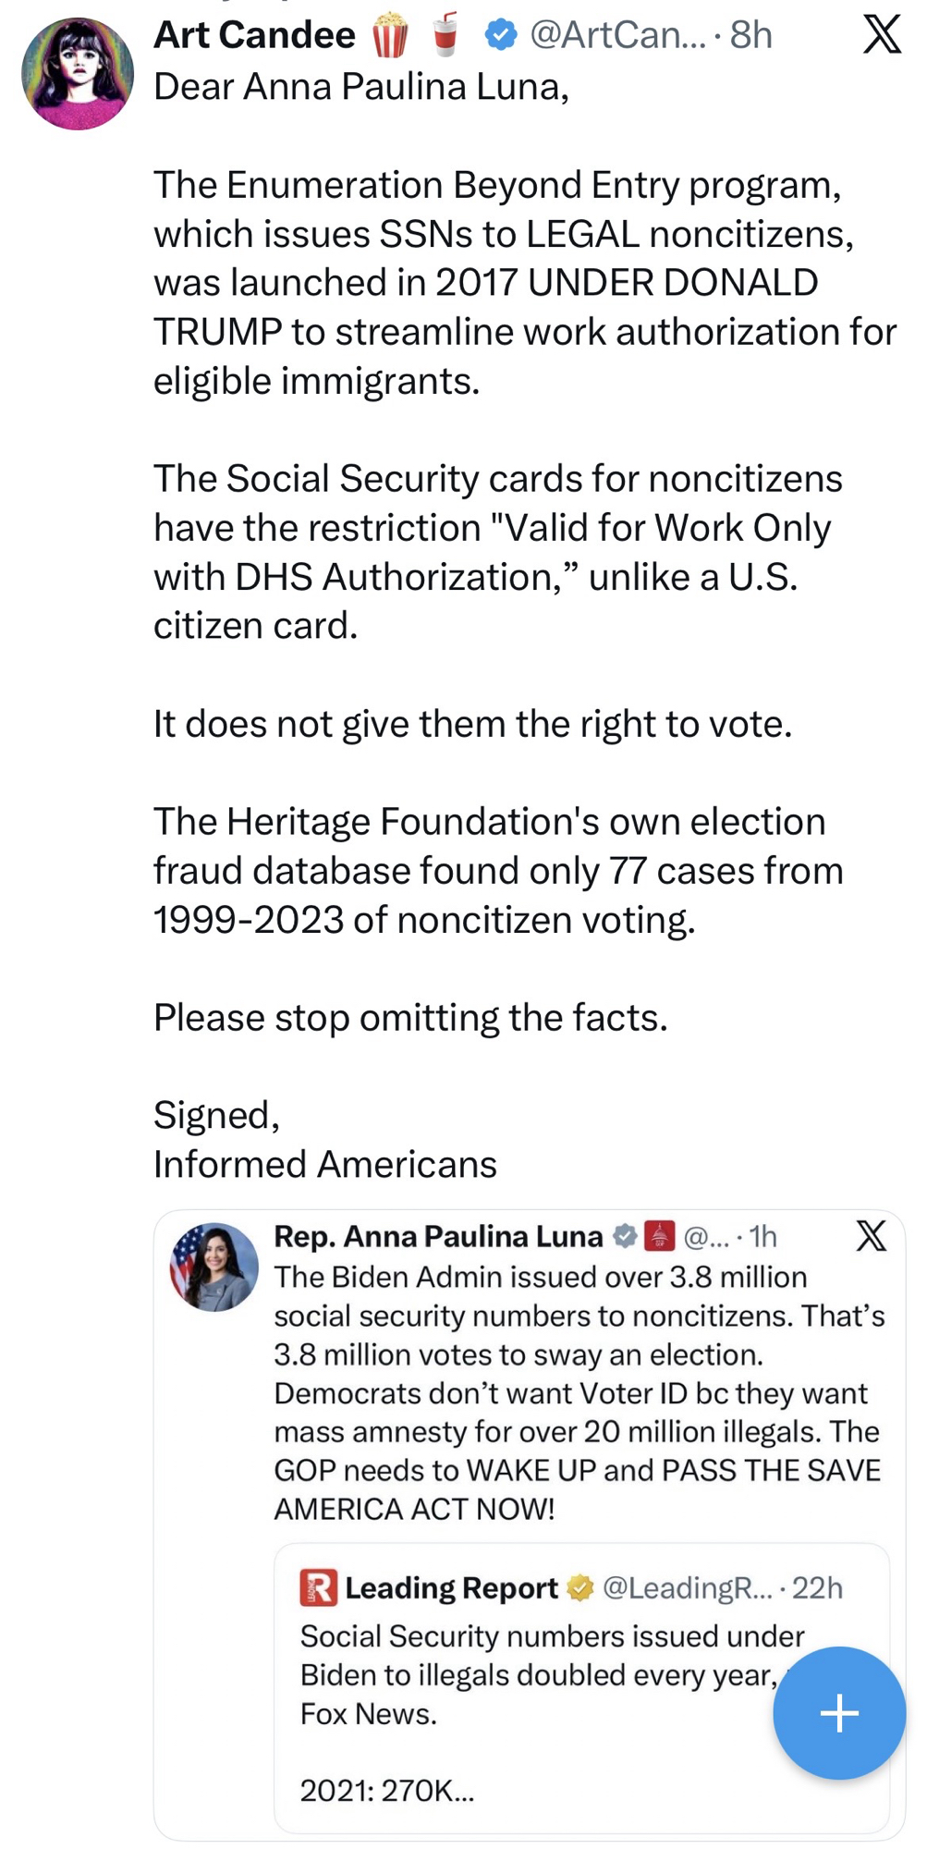Click the red GOP affiliation badge
The image size is (927, 1849).
(659, 1236)
